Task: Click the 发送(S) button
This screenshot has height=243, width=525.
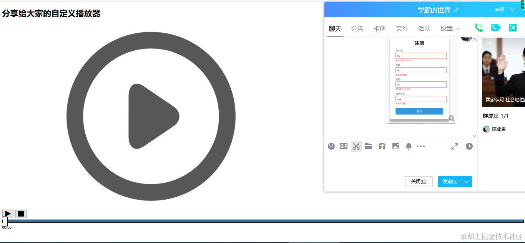Action: point(450,182)
